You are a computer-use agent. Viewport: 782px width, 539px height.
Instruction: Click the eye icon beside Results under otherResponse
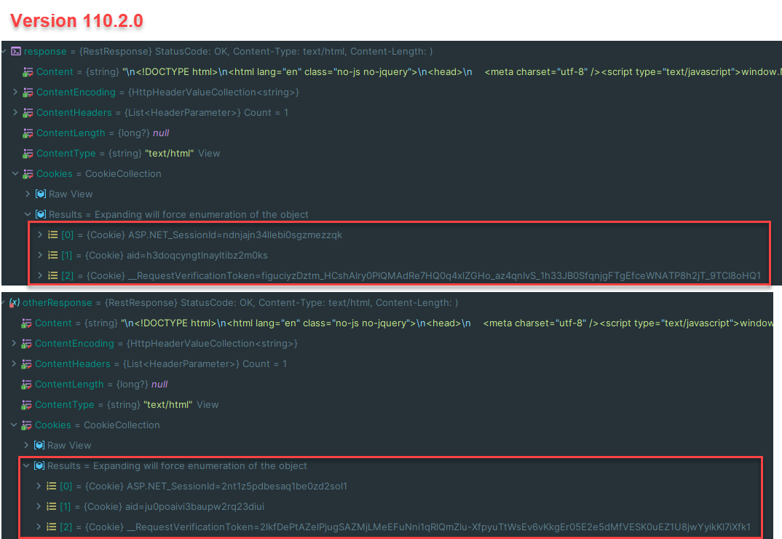click(39, 465)
